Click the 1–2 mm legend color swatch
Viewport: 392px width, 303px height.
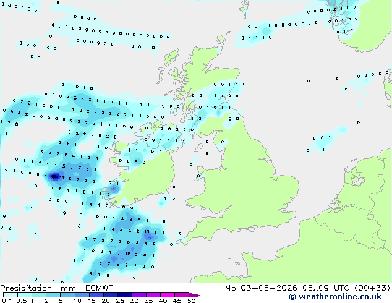click(39, 295)
